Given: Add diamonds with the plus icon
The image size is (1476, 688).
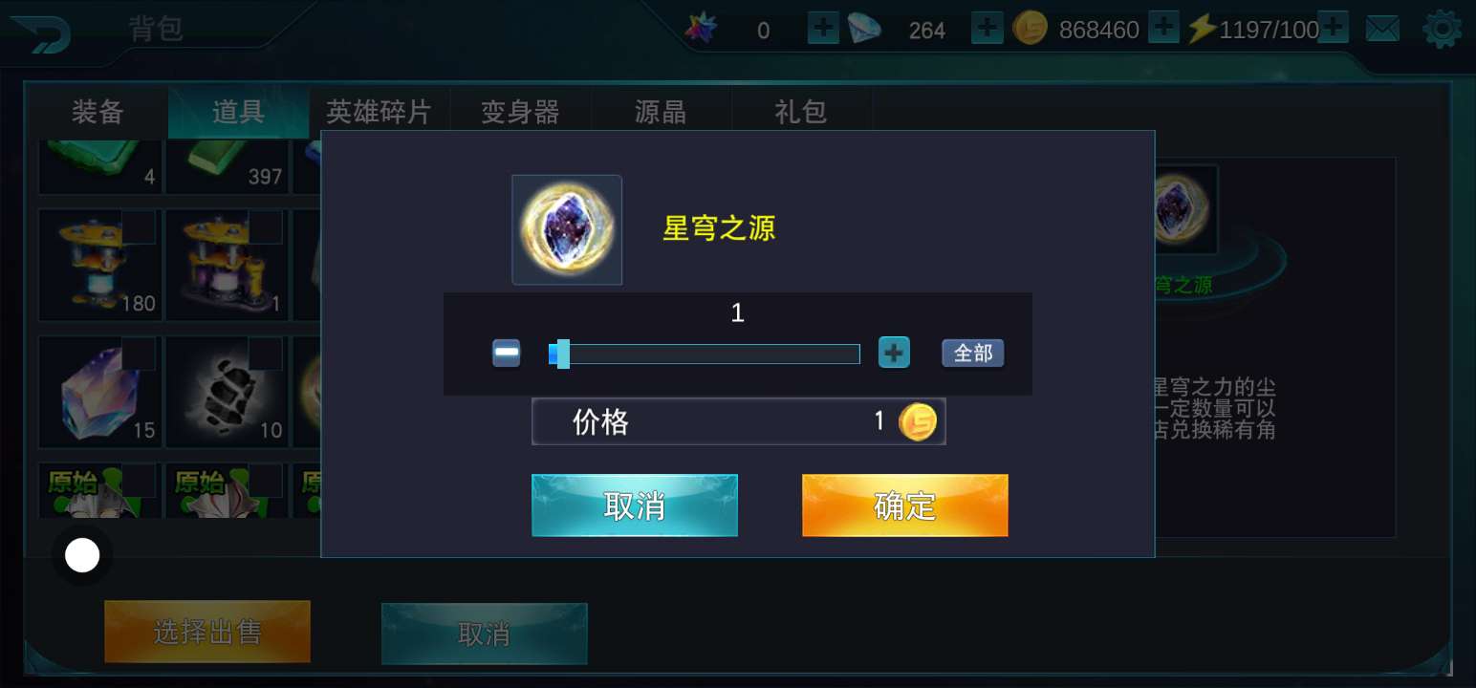Looking at the screenshot, I should click(x=987, y=29).
